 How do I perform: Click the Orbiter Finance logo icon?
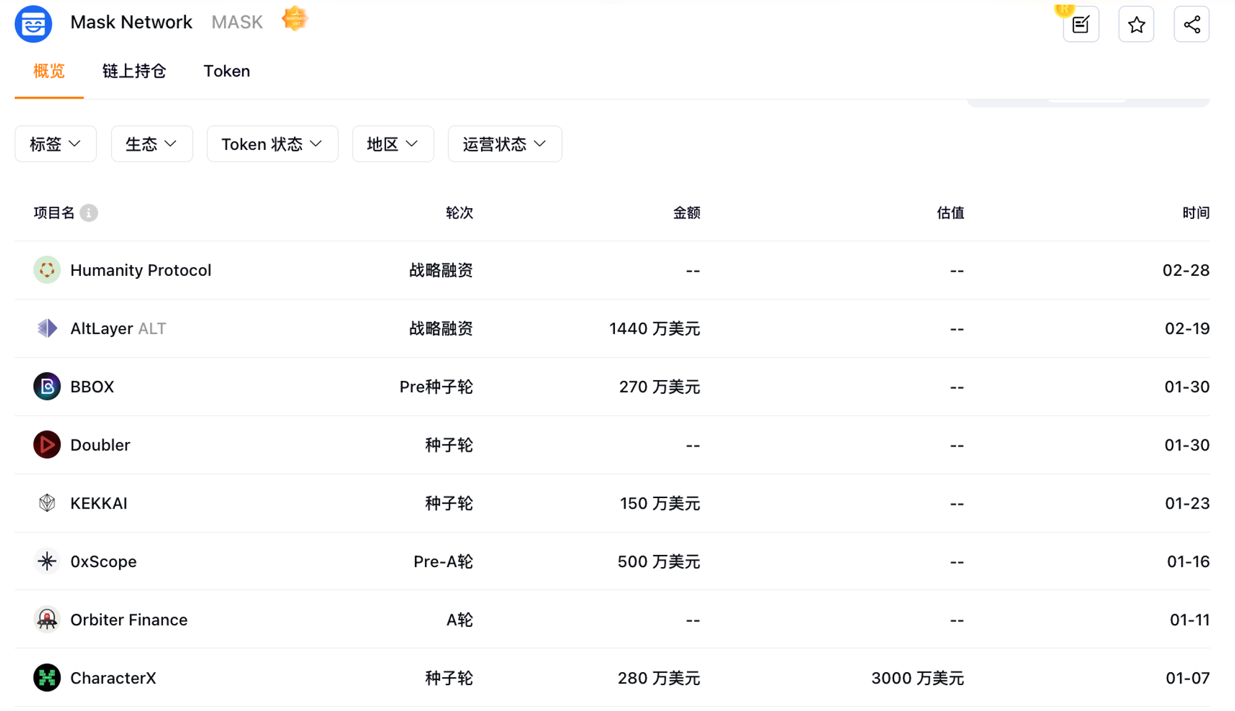47,620
